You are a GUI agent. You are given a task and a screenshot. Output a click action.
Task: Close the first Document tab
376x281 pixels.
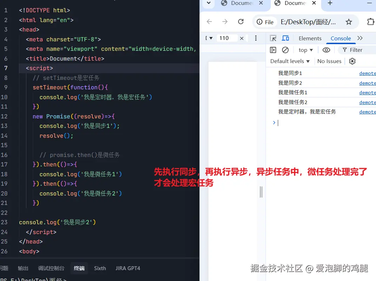tap(261, 3)
